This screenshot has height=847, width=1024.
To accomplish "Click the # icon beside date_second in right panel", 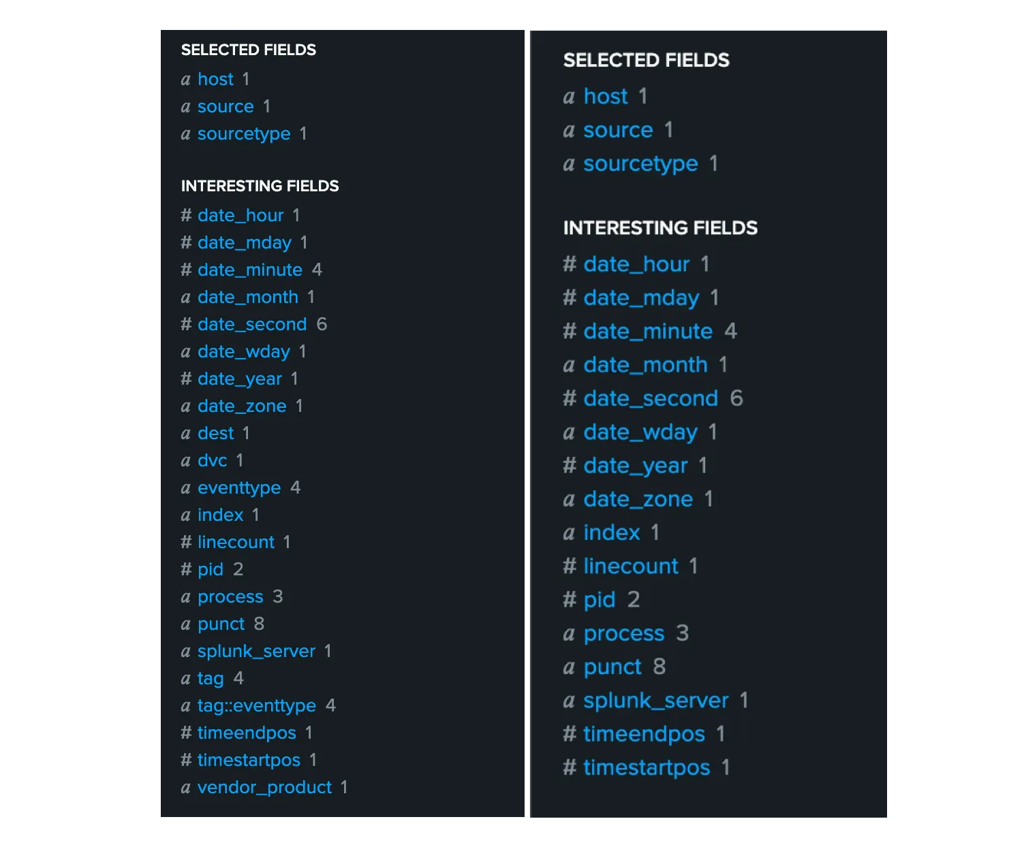I will (x=570, y=398).
